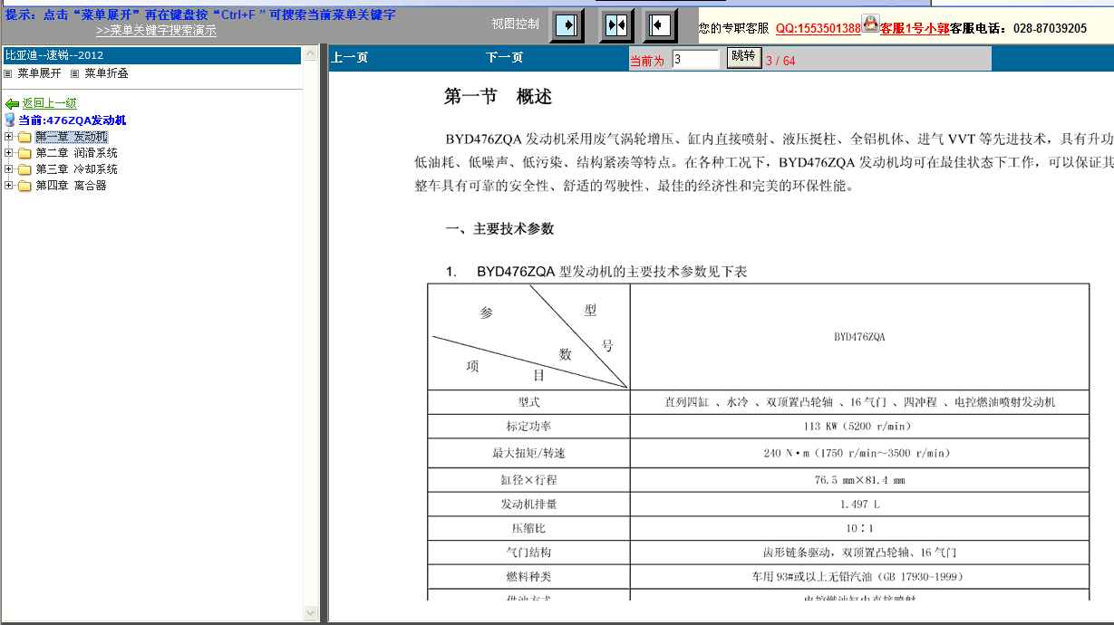Image resolution: width=1114 pixels, height=625 pixels.
Task: Click the page number input field
Action: (695, 59)
